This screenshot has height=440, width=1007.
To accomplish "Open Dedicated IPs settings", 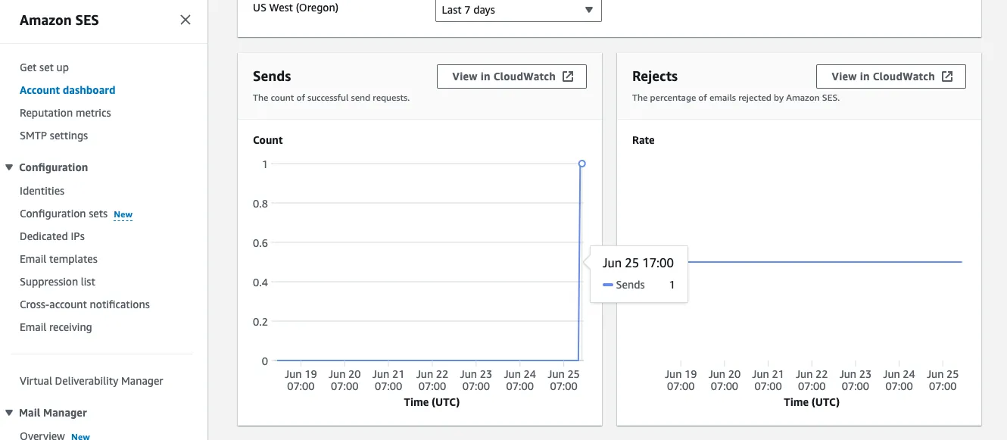I will pyautogui.click(x=52, y=236).
